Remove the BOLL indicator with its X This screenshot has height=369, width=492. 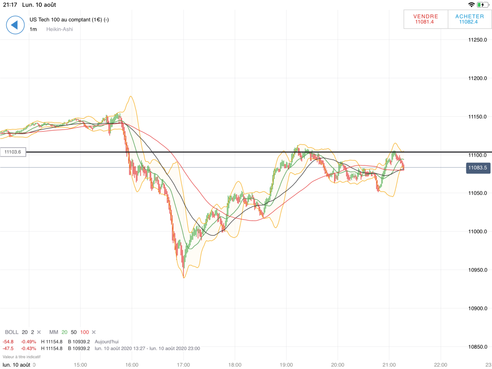[39, 332]
